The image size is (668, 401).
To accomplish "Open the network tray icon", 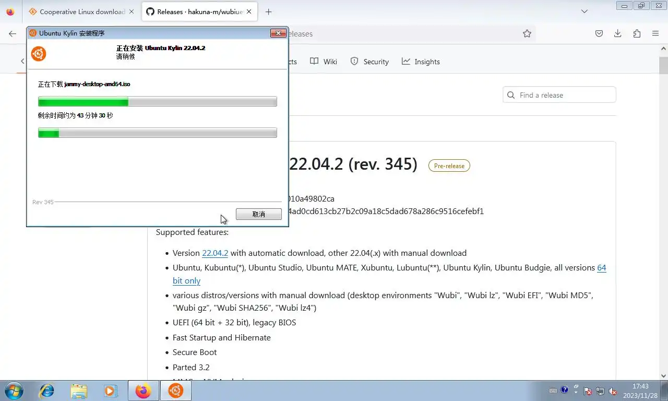I will click(x=600, y=391).
